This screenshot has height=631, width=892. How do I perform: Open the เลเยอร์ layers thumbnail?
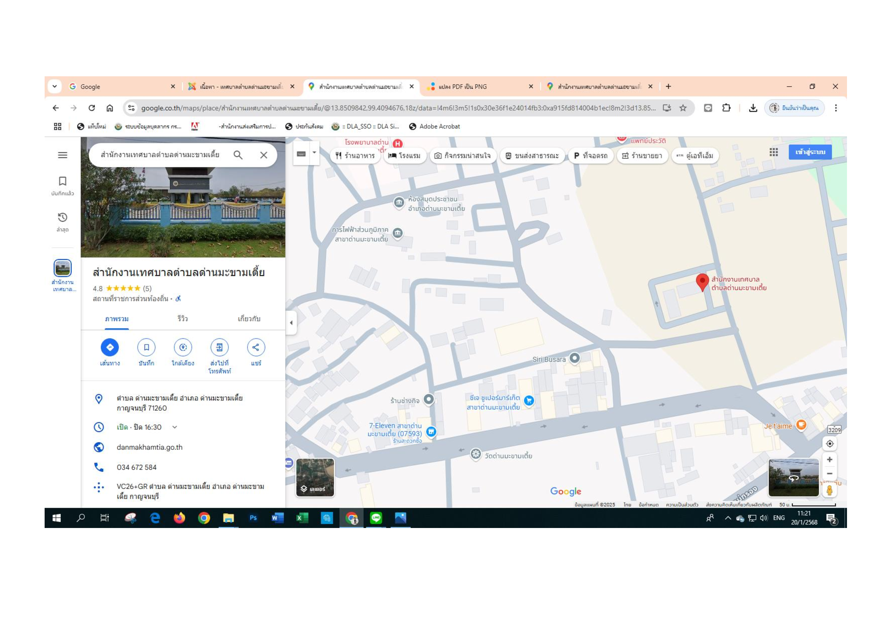pos(315,478)
